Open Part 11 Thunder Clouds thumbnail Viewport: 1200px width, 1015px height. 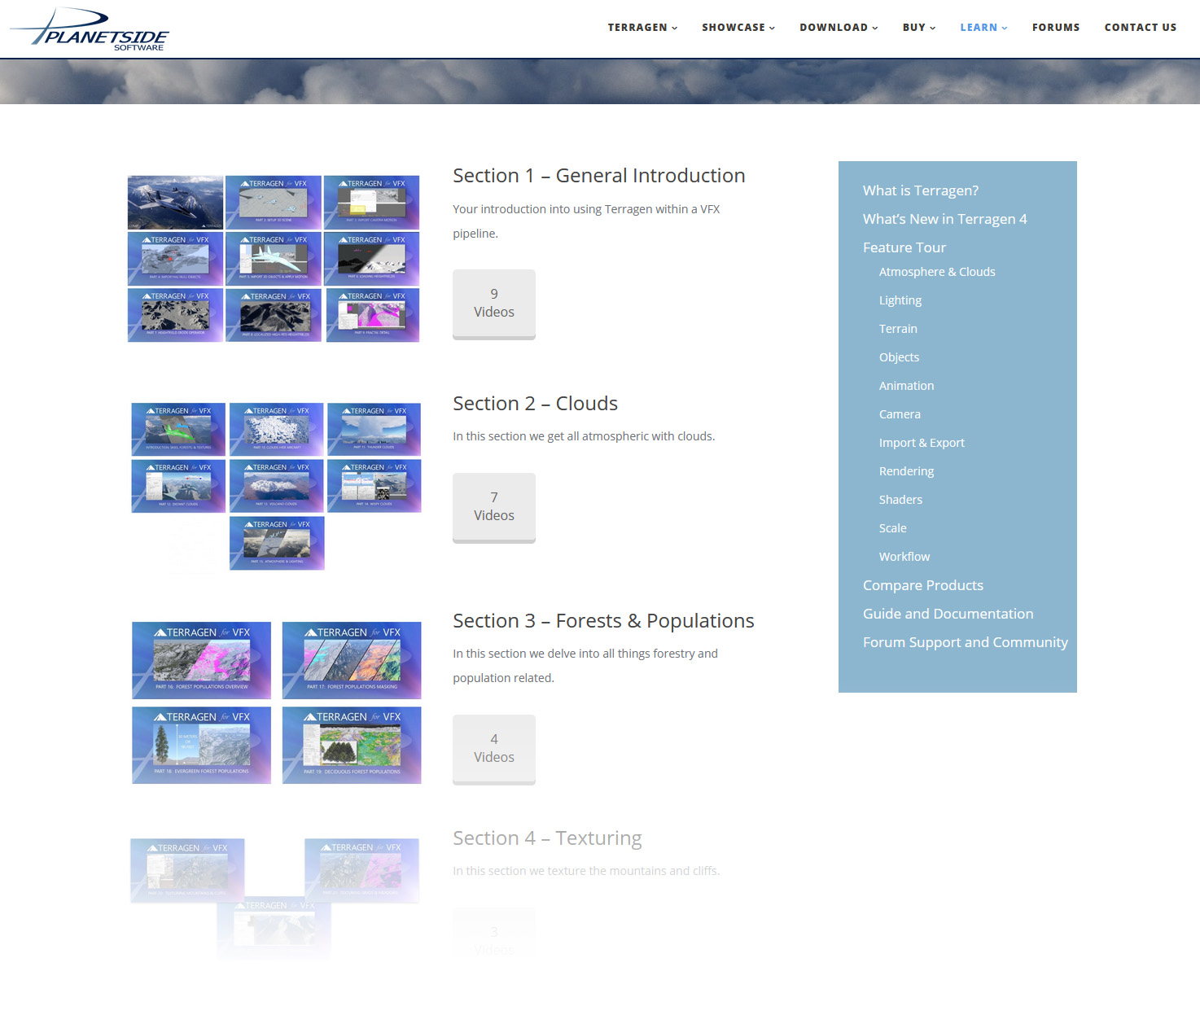pos(374,429)
